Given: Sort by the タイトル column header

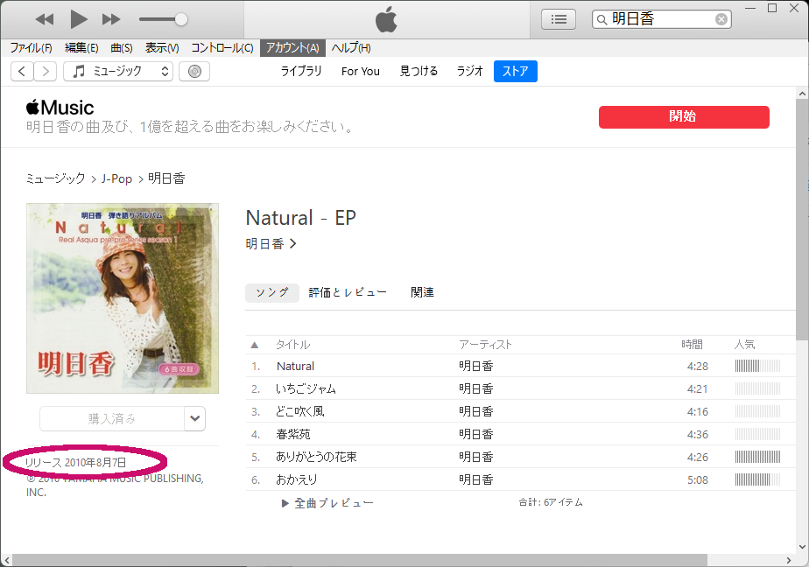Looking at the screenshot, I should click(292, 345).
